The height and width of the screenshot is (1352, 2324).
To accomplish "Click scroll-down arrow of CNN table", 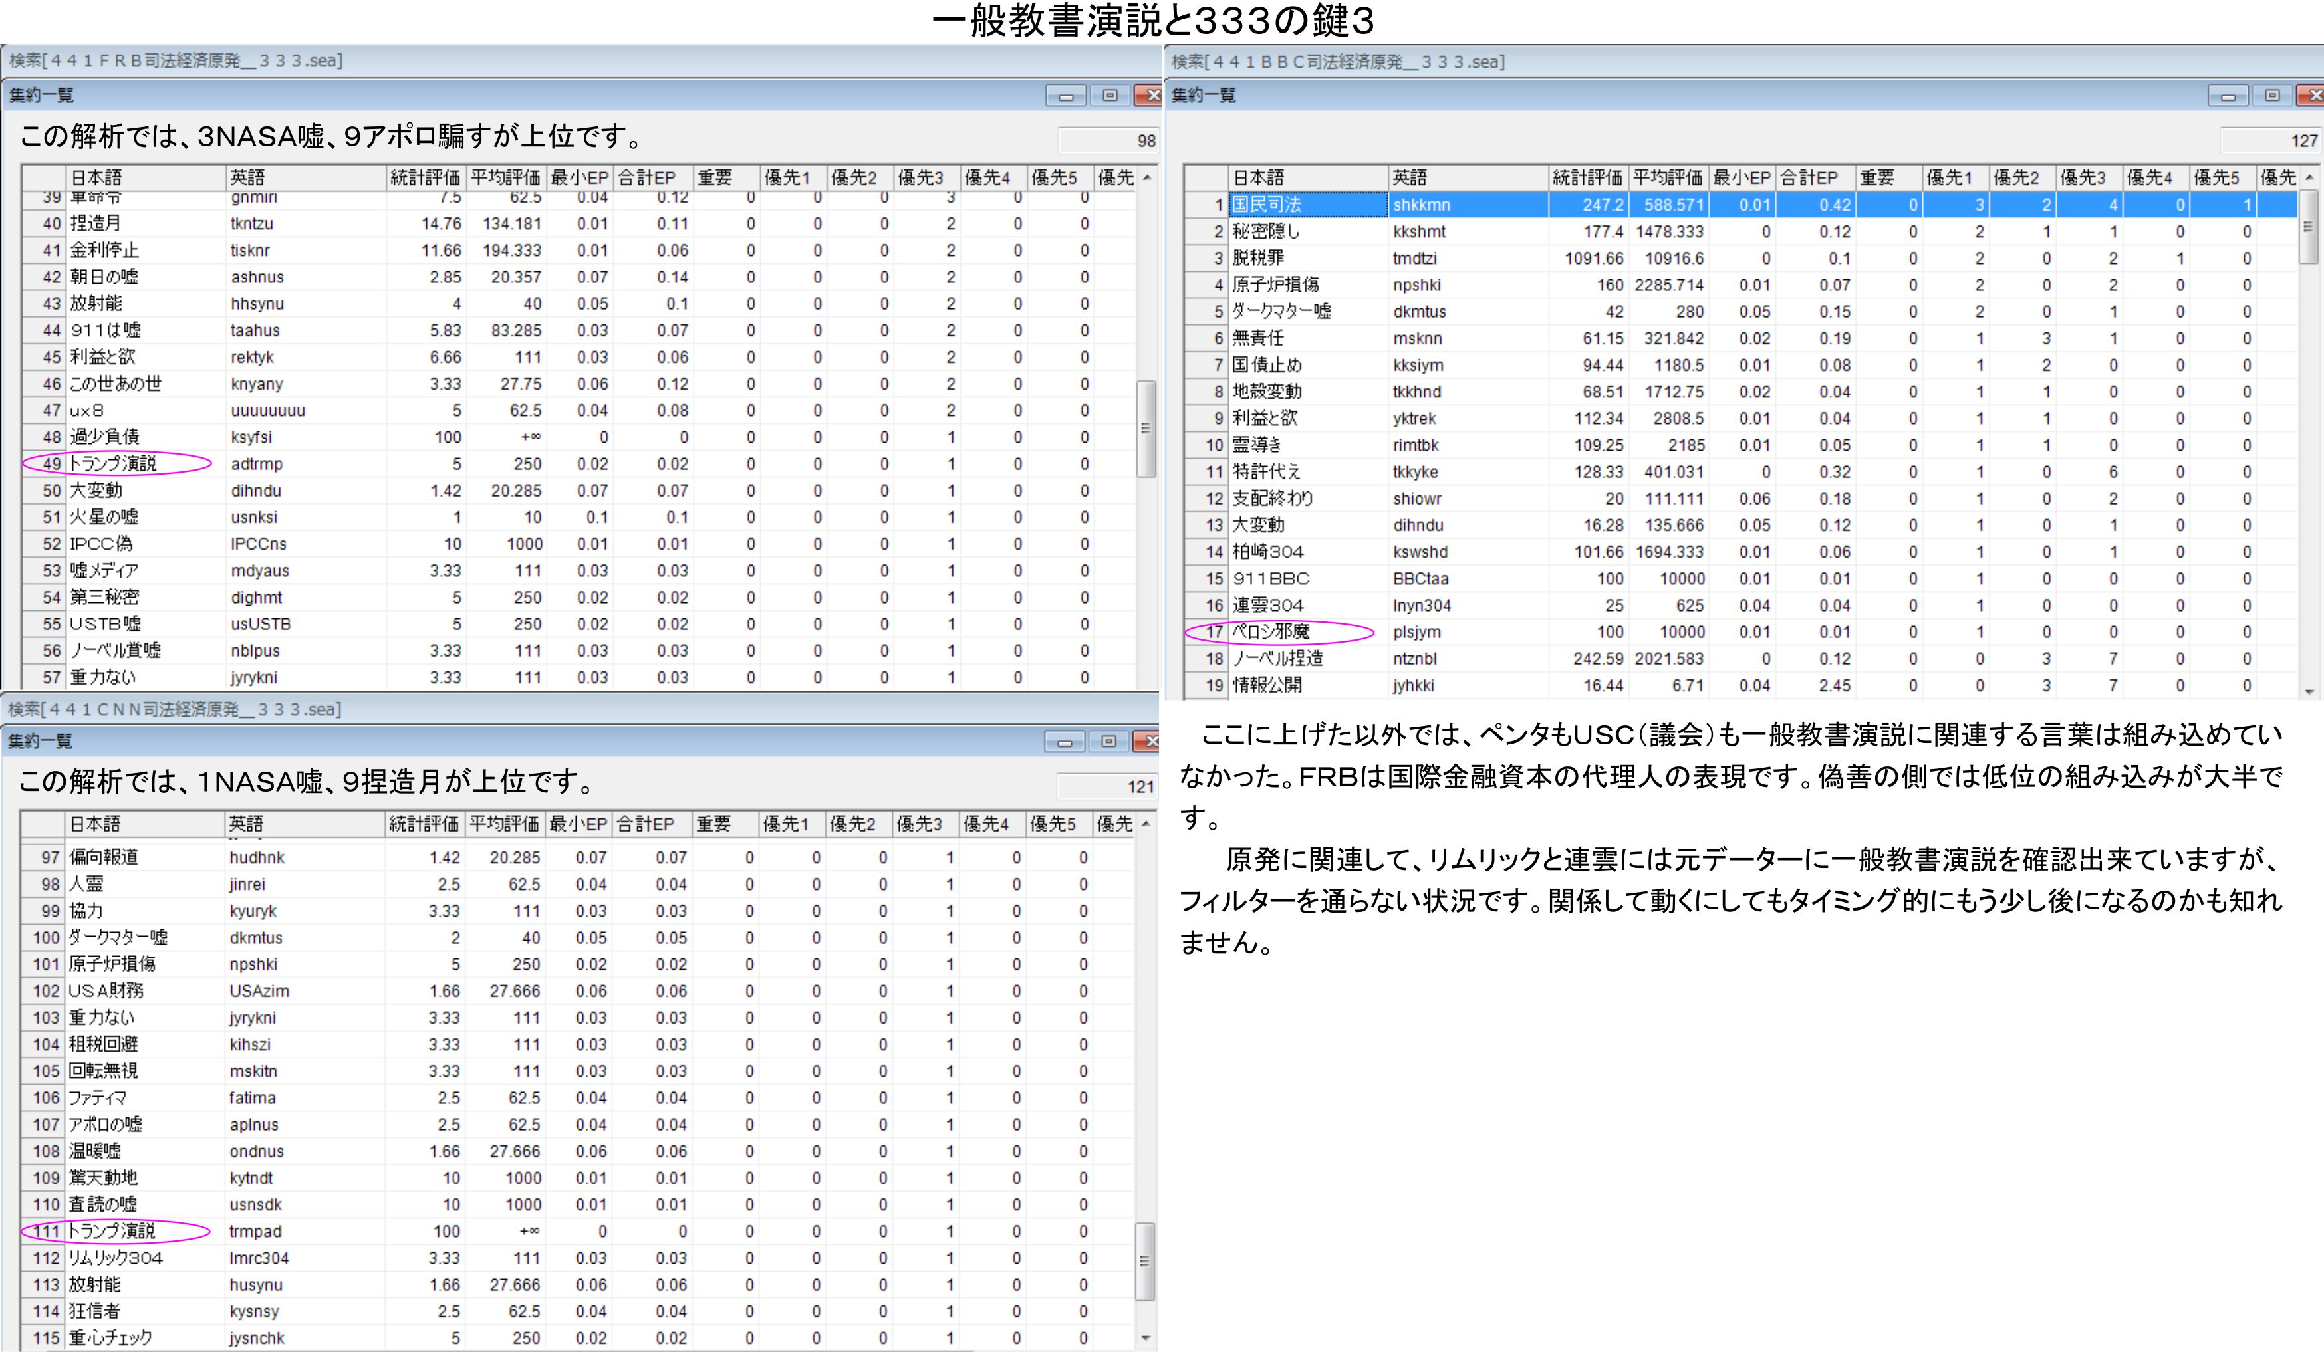I will [x=1146, y=1337].
